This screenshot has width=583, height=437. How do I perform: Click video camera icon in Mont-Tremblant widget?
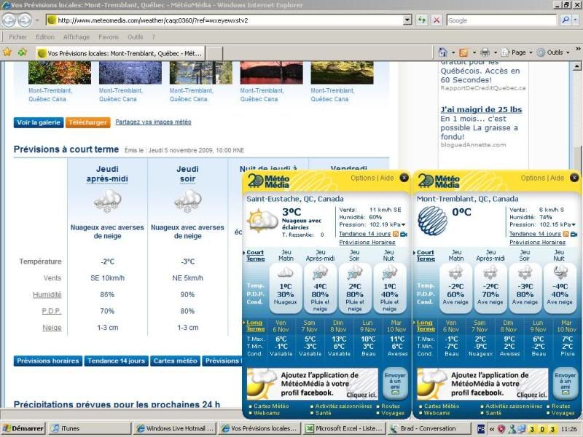coord(574,234)
